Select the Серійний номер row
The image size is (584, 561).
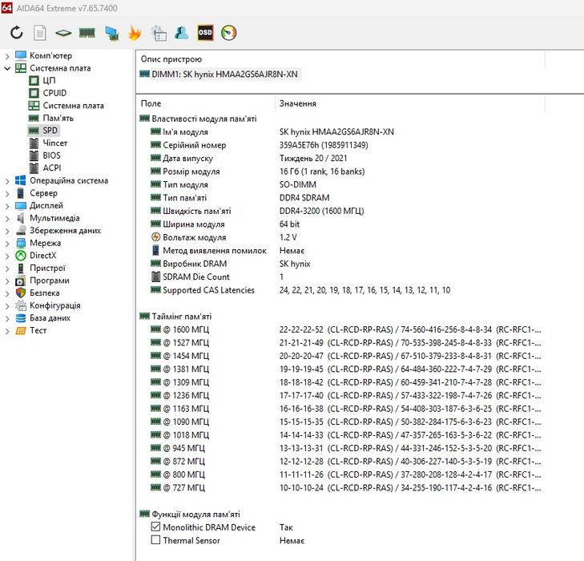pos(340,145)
